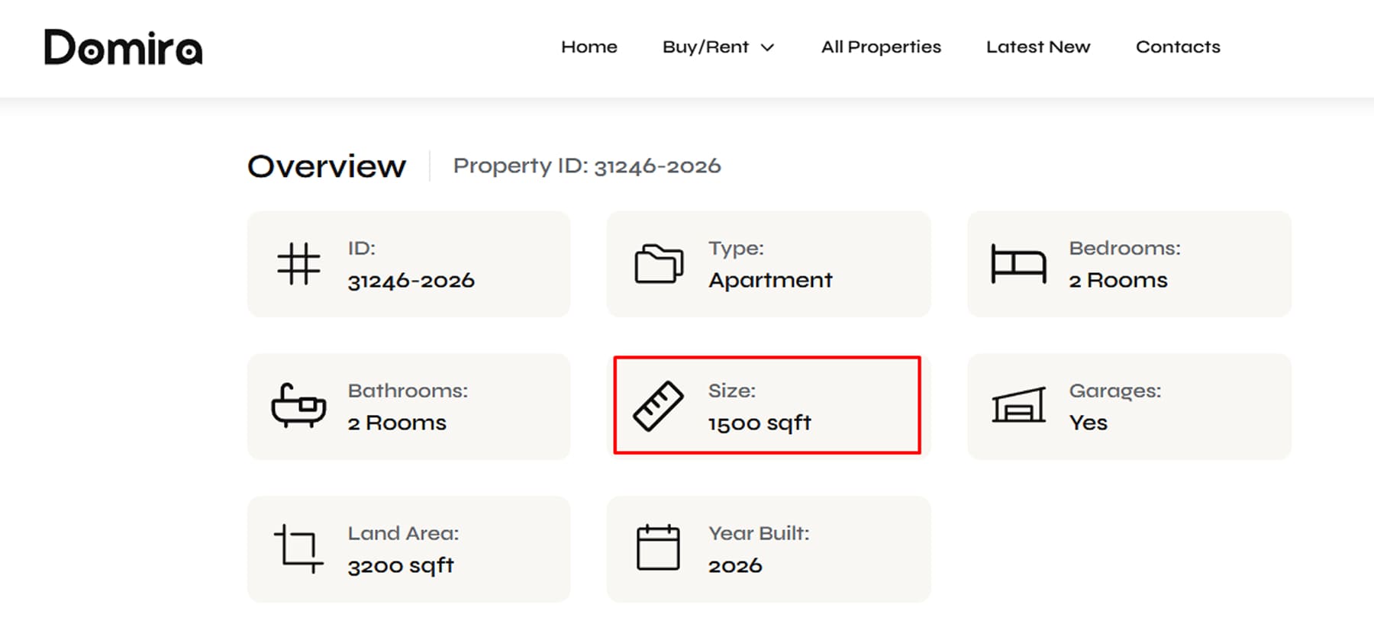This screenshot has height=640, width=1374.
Task: Select the 1500 sqft size value
Action: click(x=760, y=423)
